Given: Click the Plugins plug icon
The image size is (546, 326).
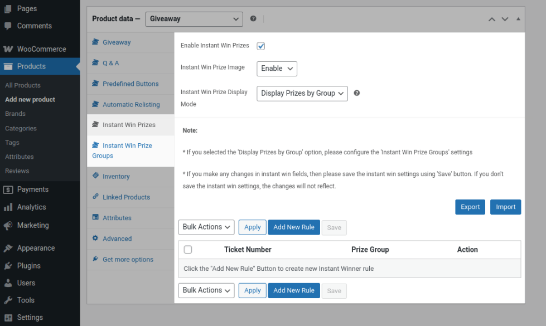Looking at the screenshot, I should click(8, 266).
